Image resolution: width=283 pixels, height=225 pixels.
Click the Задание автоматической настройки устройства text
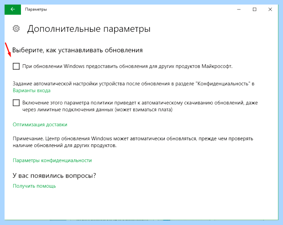[x=134, y=84]
